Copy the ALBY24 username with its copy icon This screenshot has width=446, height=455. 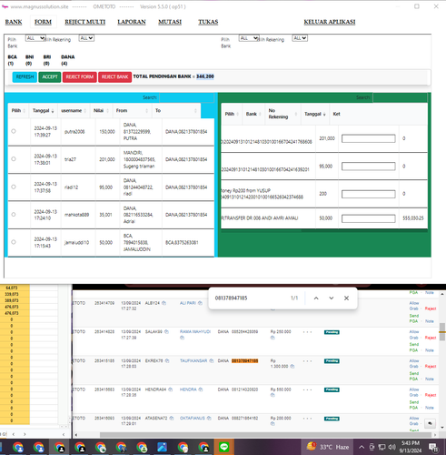tap(164, 303)
